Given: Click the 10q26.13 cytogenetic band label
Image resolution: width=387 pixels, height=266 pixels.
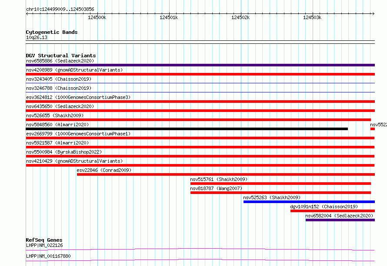Looking at the screenshot, I should point(37,37).
